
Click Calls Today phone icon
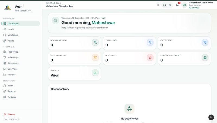pos(205,43)
